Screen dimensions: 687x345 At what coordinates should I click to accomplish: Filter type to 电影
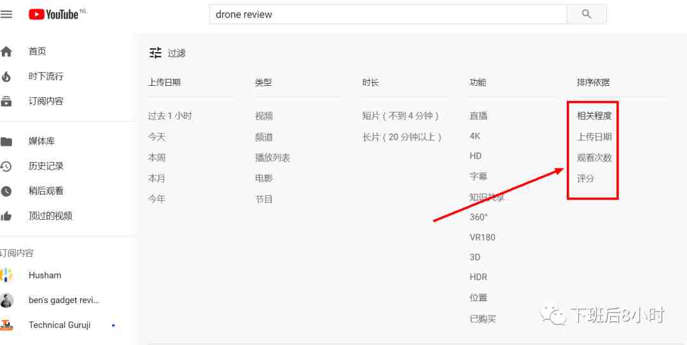(264, 179)
